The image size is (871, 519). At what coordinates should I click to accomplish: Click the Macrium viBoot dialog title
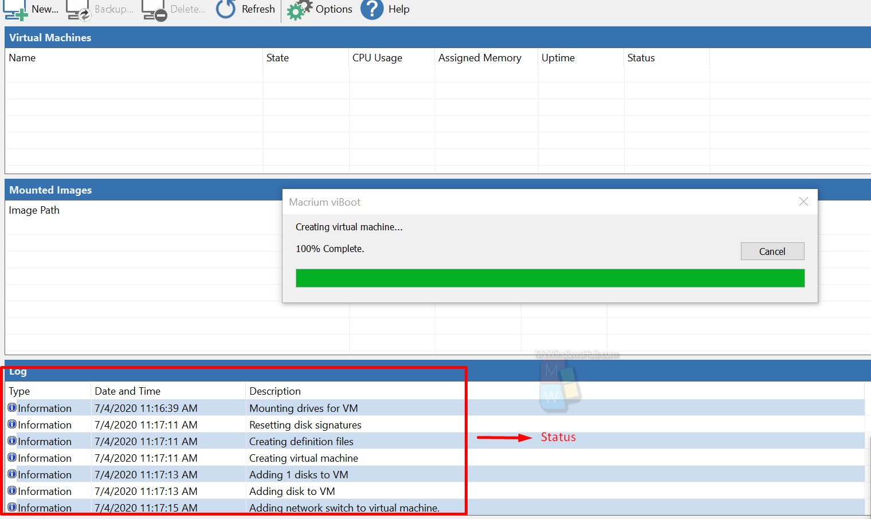pos(325,202)
